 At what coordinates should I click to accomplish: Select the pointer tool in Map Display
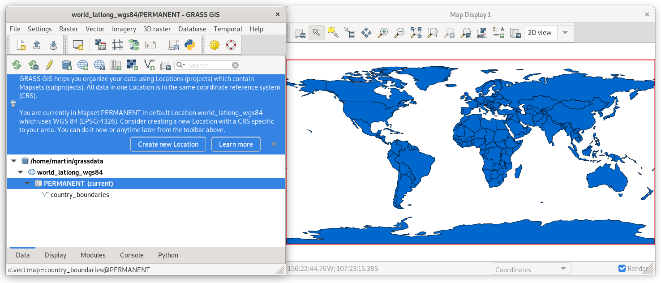pyautogui.click(x=317, y=33)
